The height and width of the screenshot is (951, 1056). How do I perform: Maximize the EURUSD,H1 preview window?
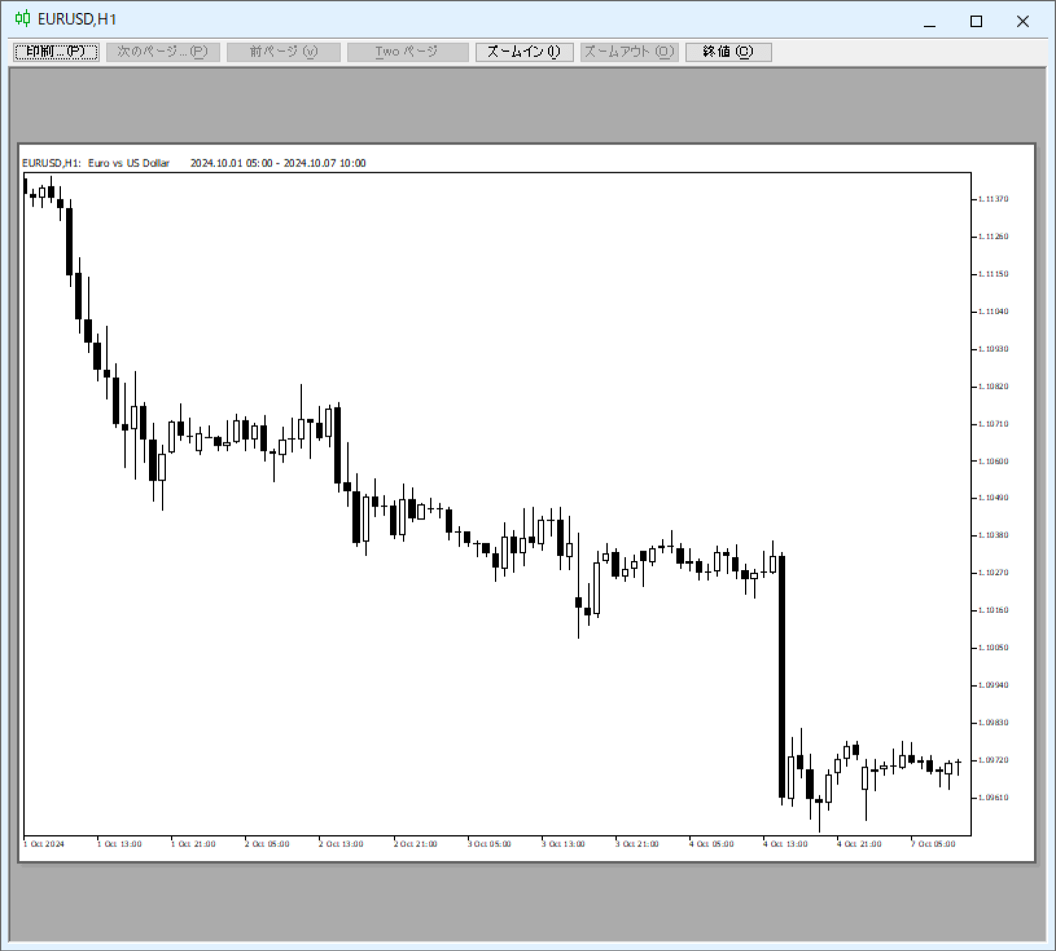[976, 21]
